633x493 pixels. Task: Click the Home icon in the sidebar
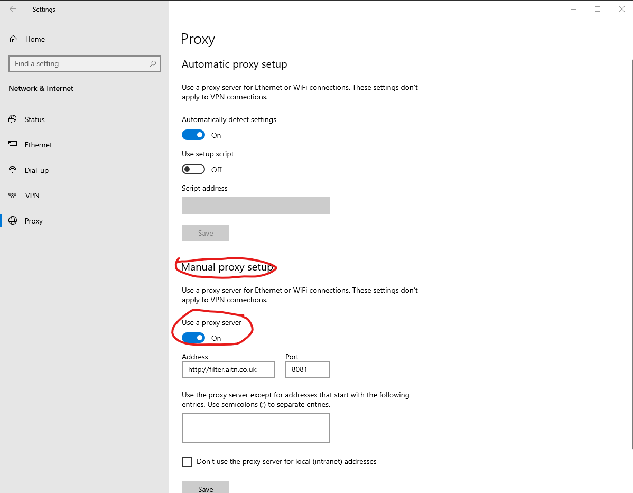point(12,39)
